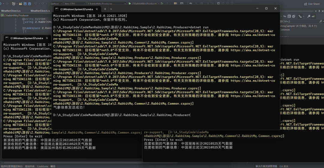Collapse the namespace Z.Rab block
Viewport: 324px width, 168px height.
24,28
